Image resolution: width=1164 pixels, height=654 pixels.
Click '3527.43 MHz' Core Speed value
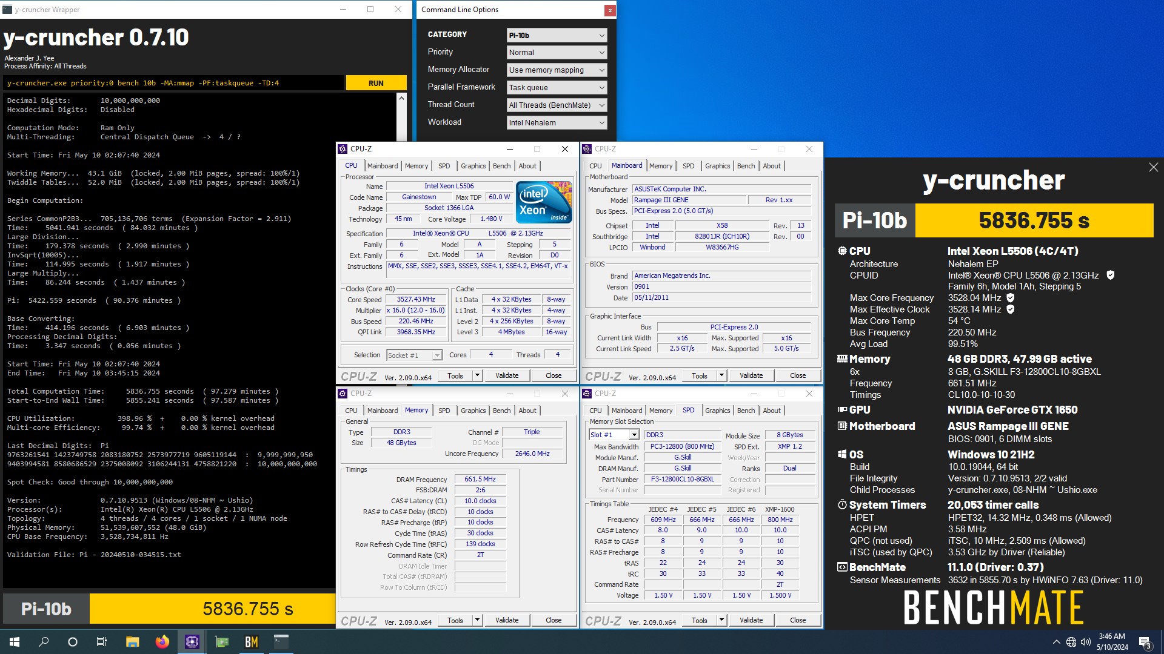point(416,299)
